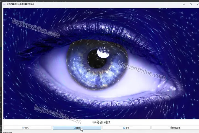The height and width of the screenshot is (133, 199).
Task: Click the 导入 (Import) button
Action: pos(28,128)
